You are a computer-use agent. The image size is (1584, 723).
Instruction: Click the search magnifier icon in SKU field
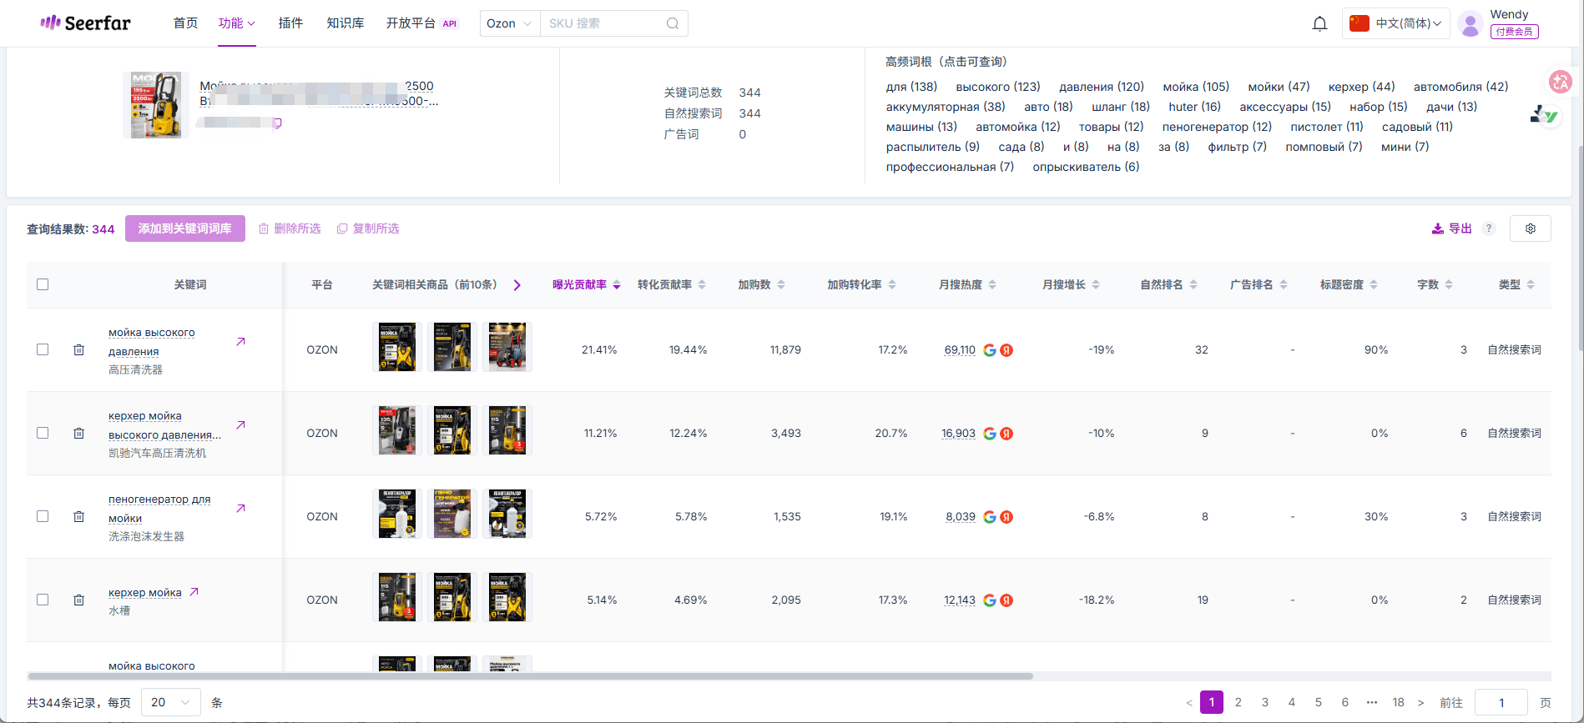click(x=673, y=23)
